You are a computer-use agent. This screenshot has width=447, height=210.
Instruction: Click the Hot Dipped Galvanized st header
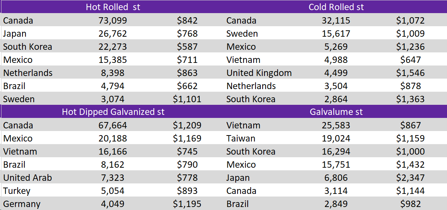pyautogui.click(x=113, y=112)
